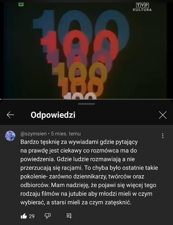Open the three-dot menu on szymsien's comment
Screen dimensions: 173x225
pyautogui.click(x=163, y=136)
